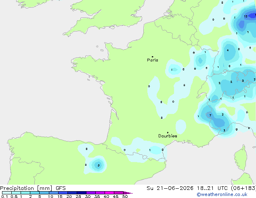Screen dimensions: 256x198
Task: Pick the 2–5 mm legend color
Action: (35, 193)
